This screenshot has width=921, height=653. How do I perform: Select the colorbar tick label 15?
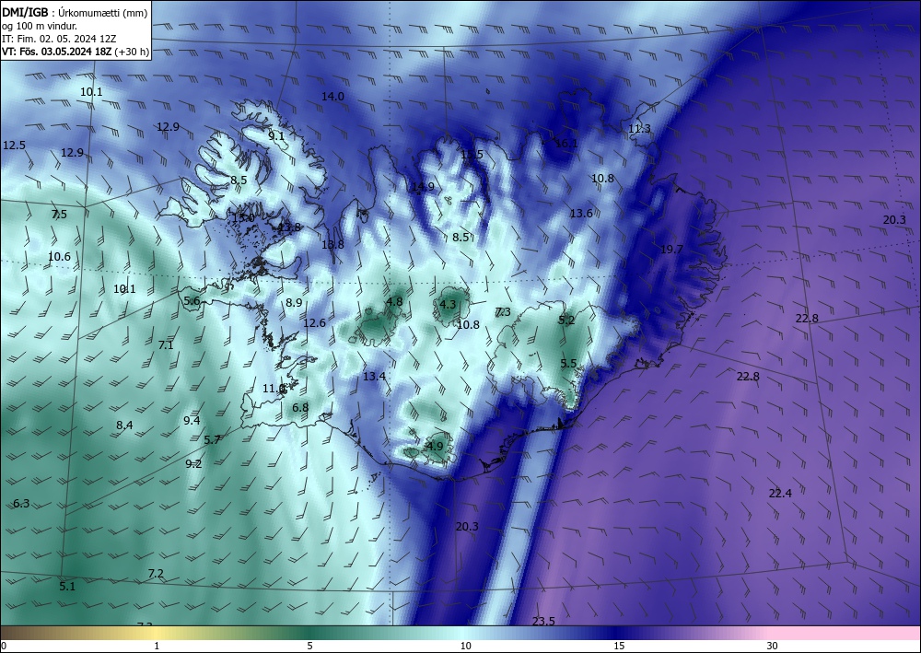point(619,646)
